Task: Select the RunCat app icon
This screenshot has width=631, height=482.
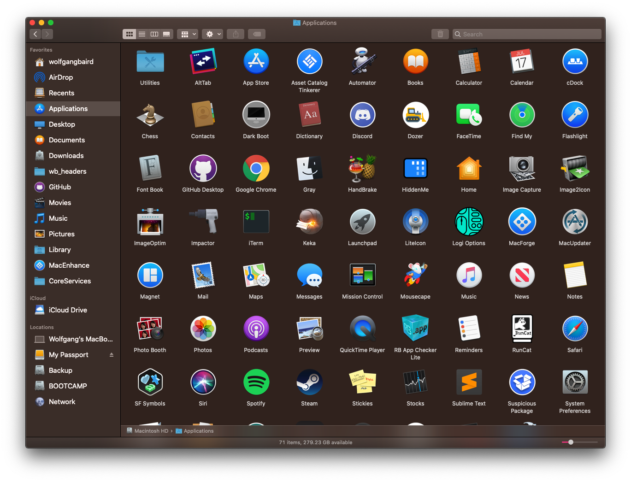Action: pos(522,329)
